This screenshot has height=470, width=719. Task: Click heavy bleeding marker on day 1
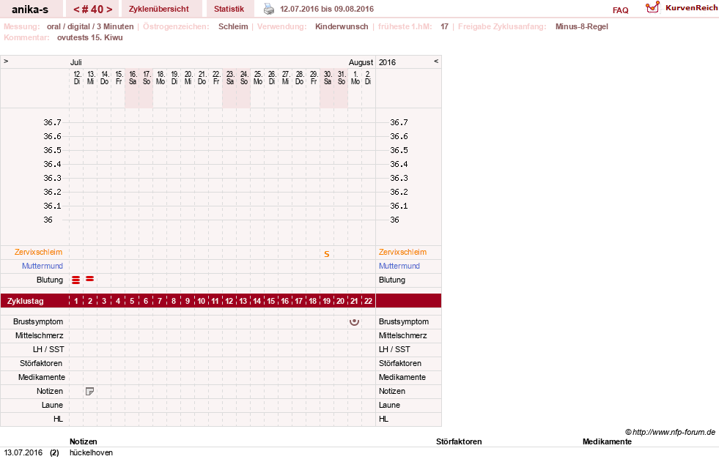(76, 280)
